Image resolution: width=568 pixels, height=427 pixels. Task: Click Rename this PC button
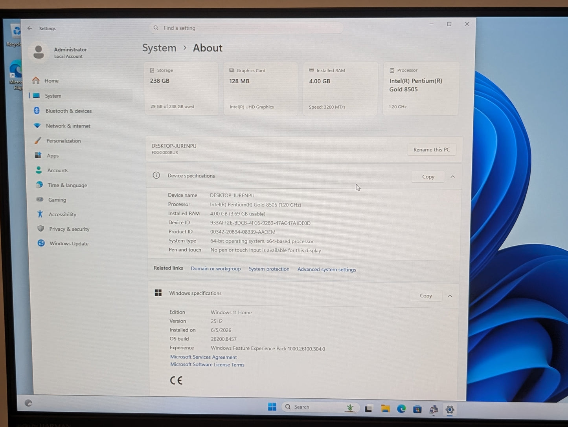point(432,150)
